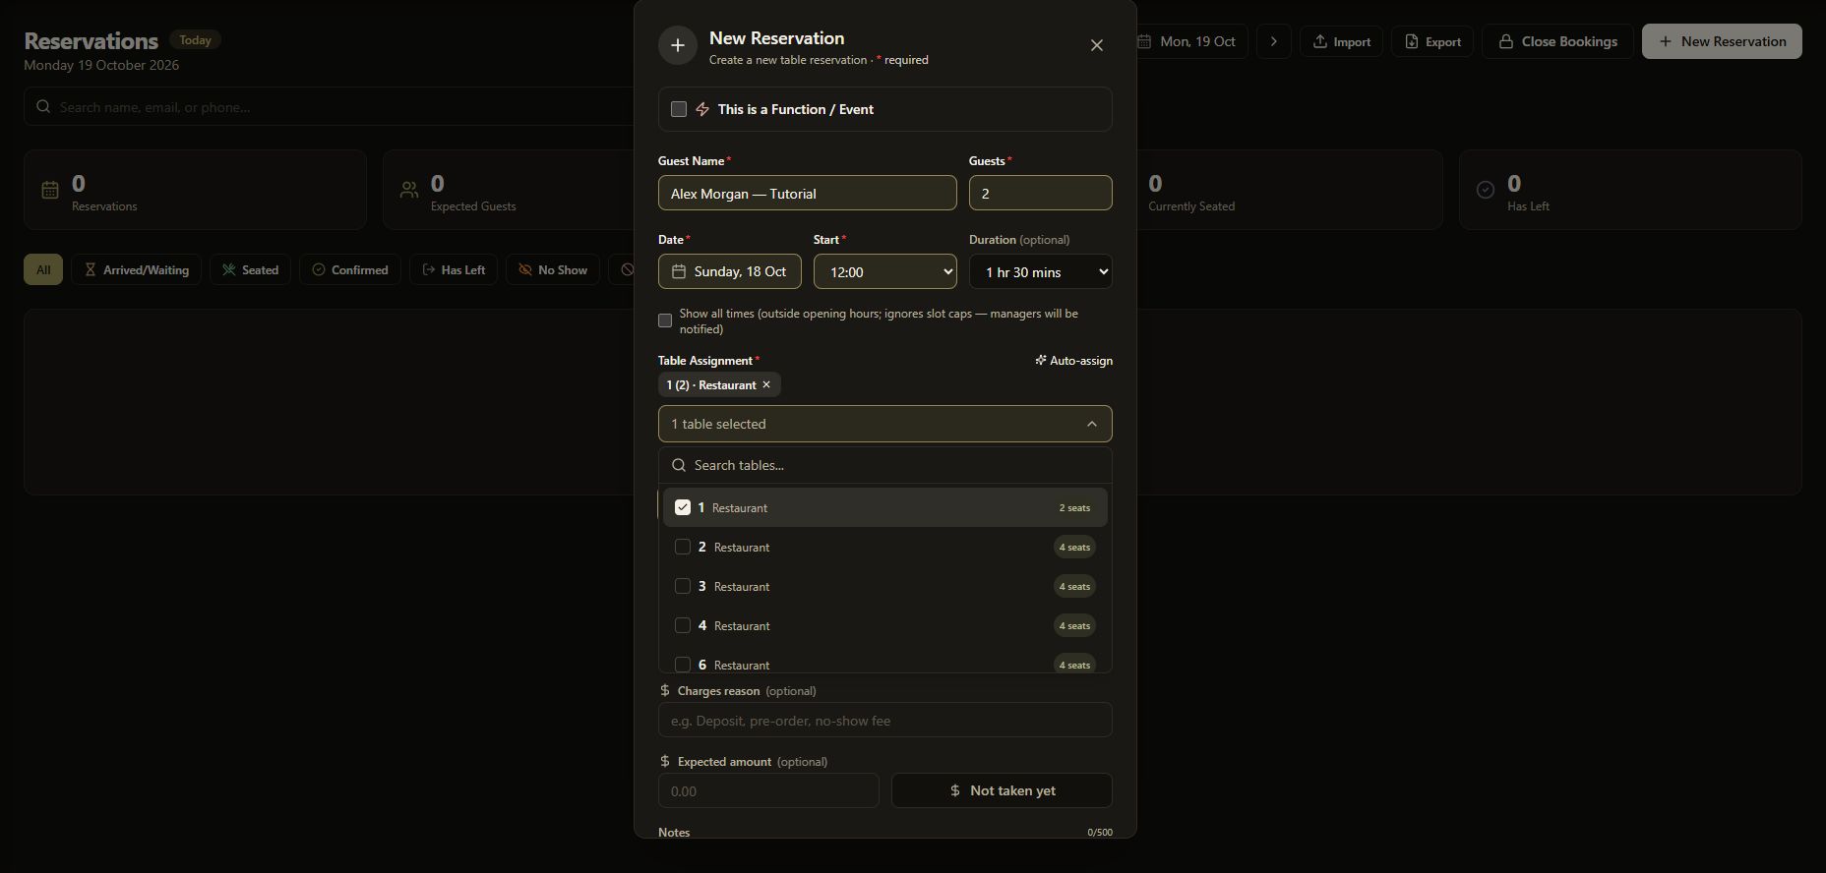Viewport: 1826px width, 873px height.
Task: Click the magnifier icon in table search
Action: 679,465
